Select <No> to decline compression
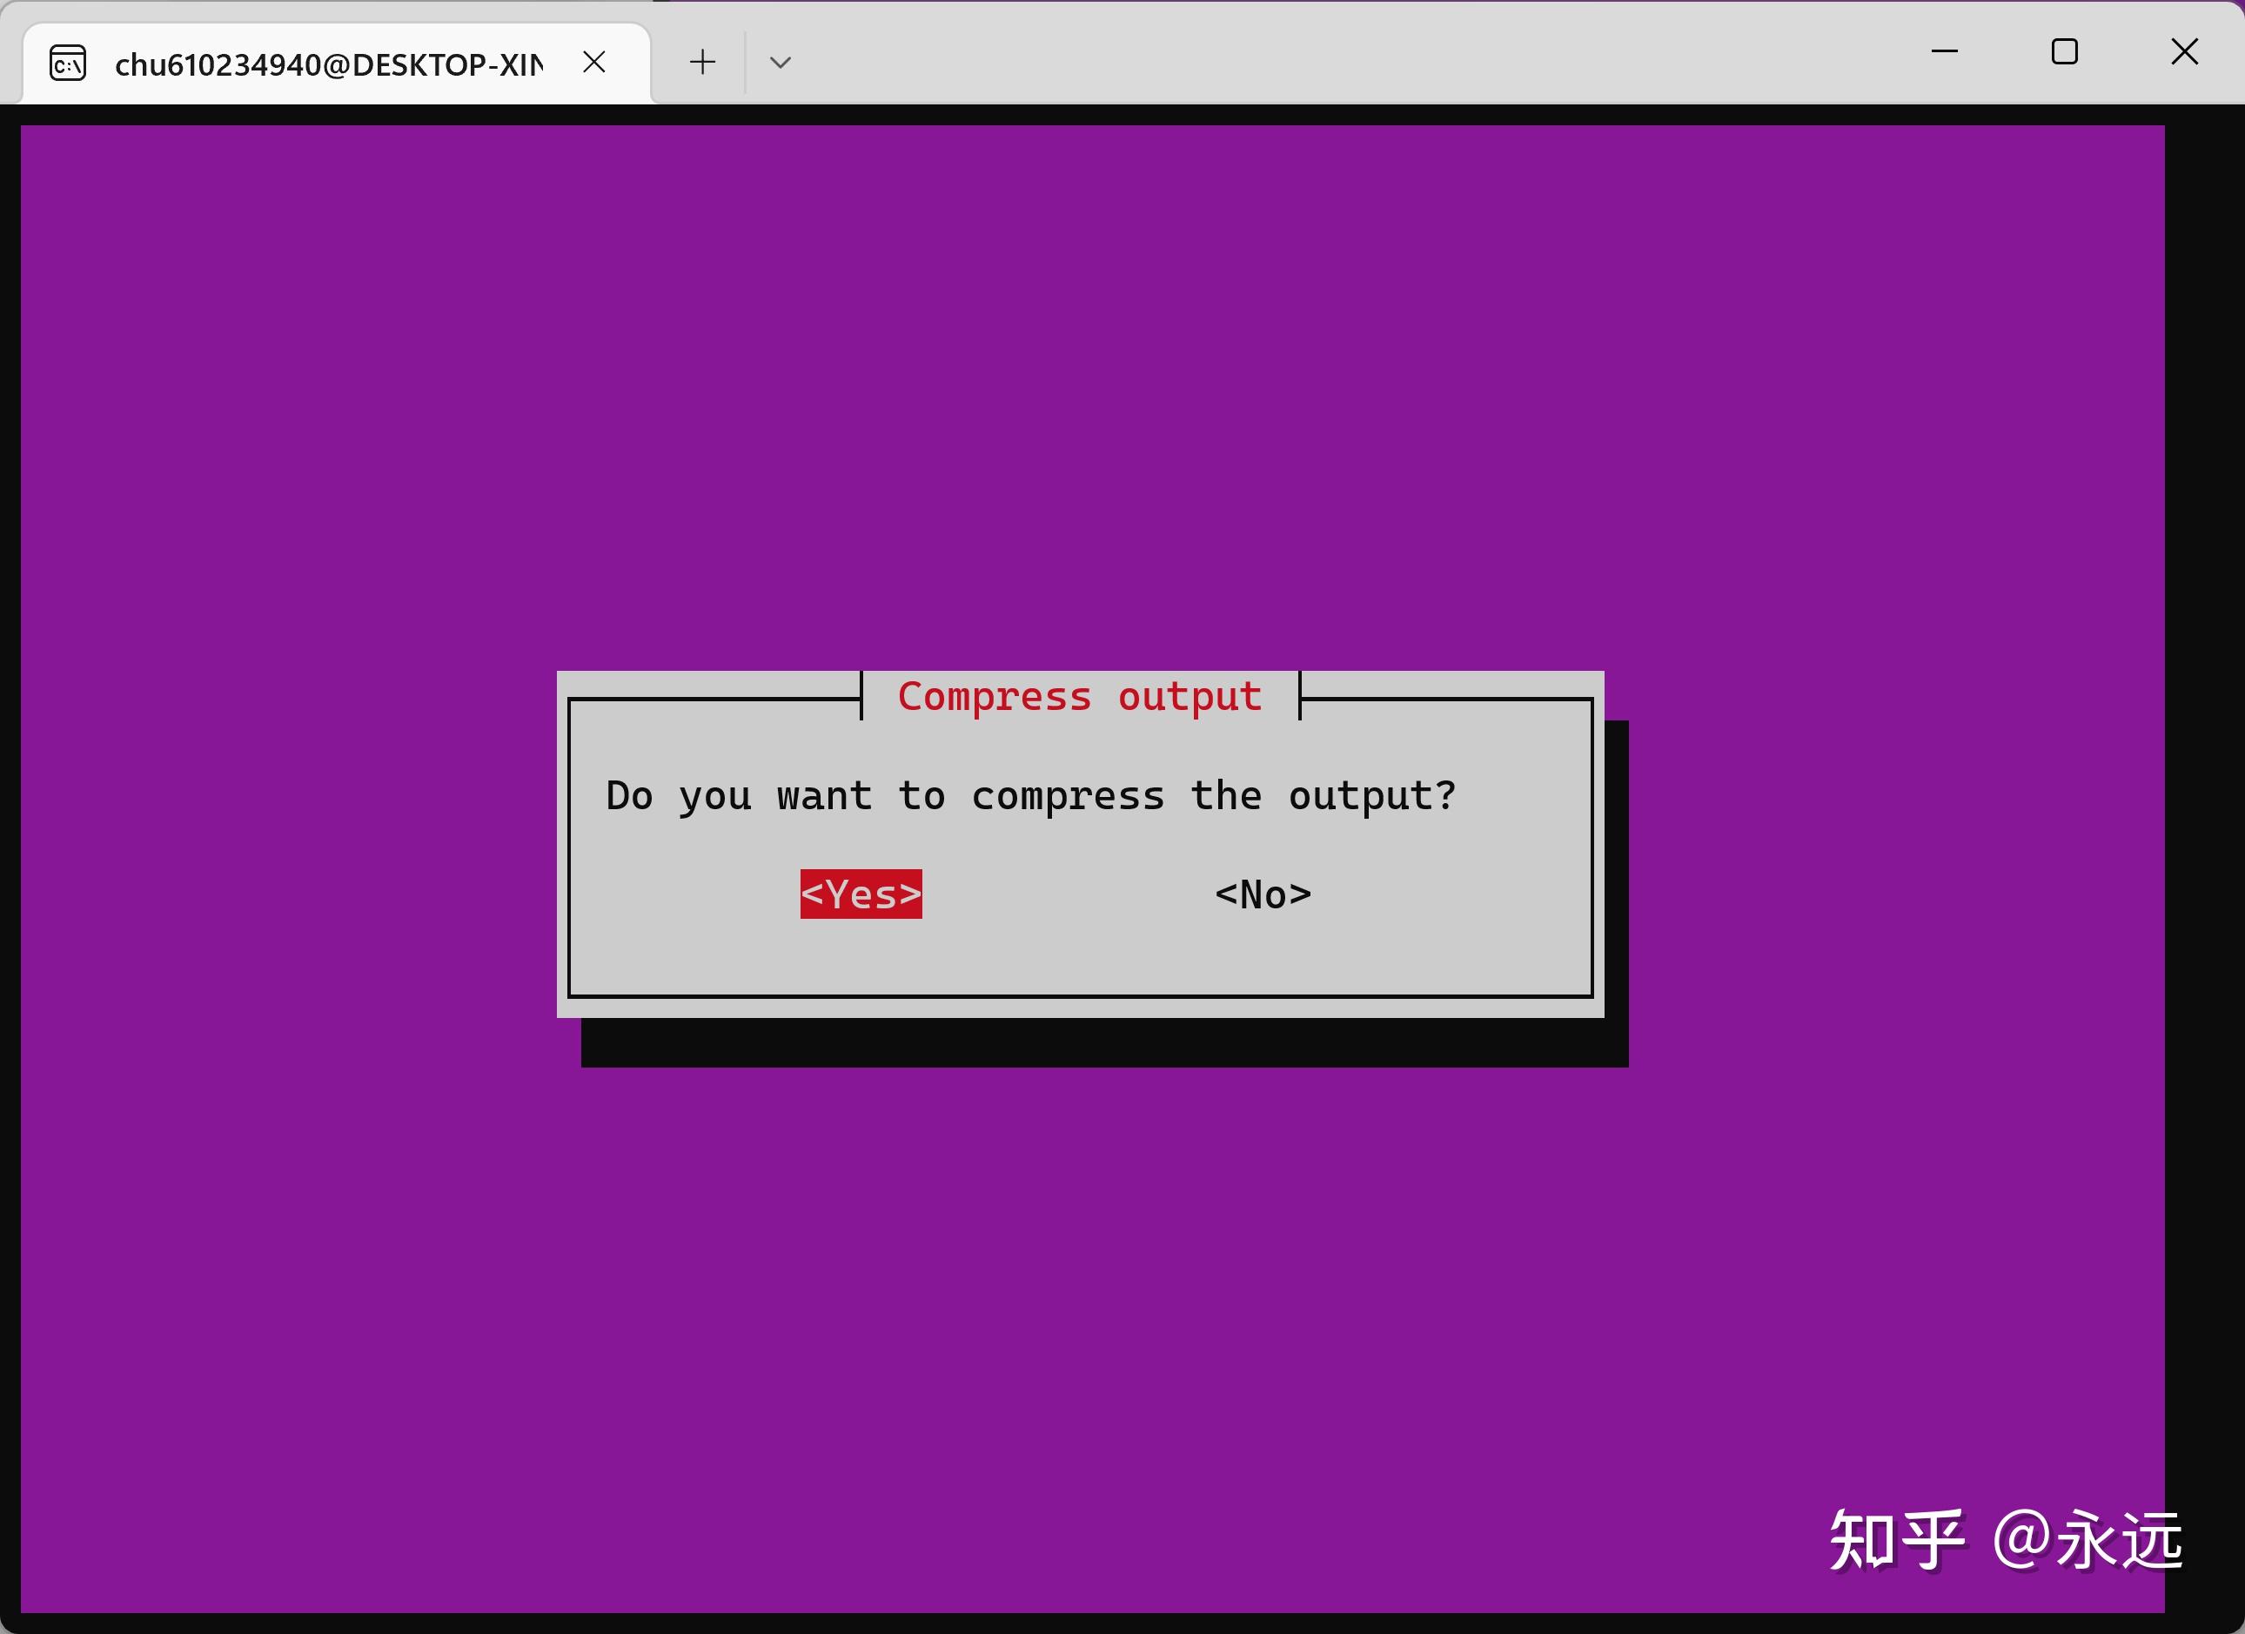The height and width of the screenshot is (1634, 2245). click(1262, 894)
